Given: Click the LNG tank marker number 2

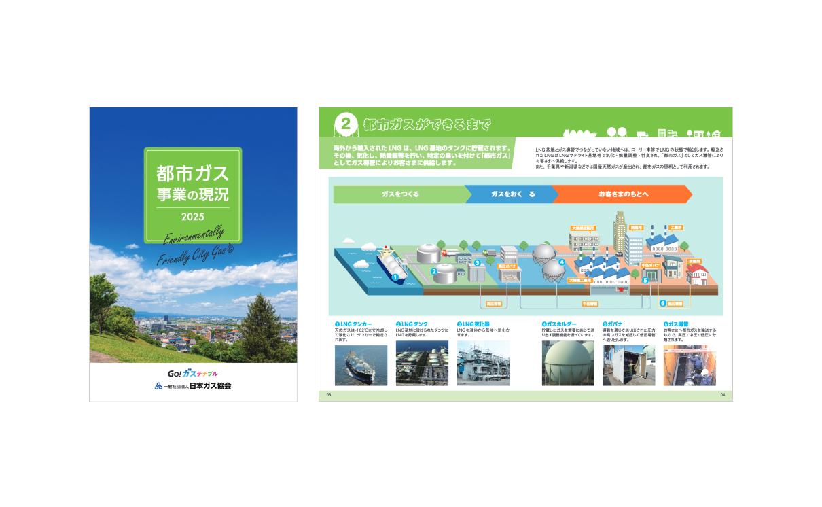Looking at the screenshot, I should 434,272.
